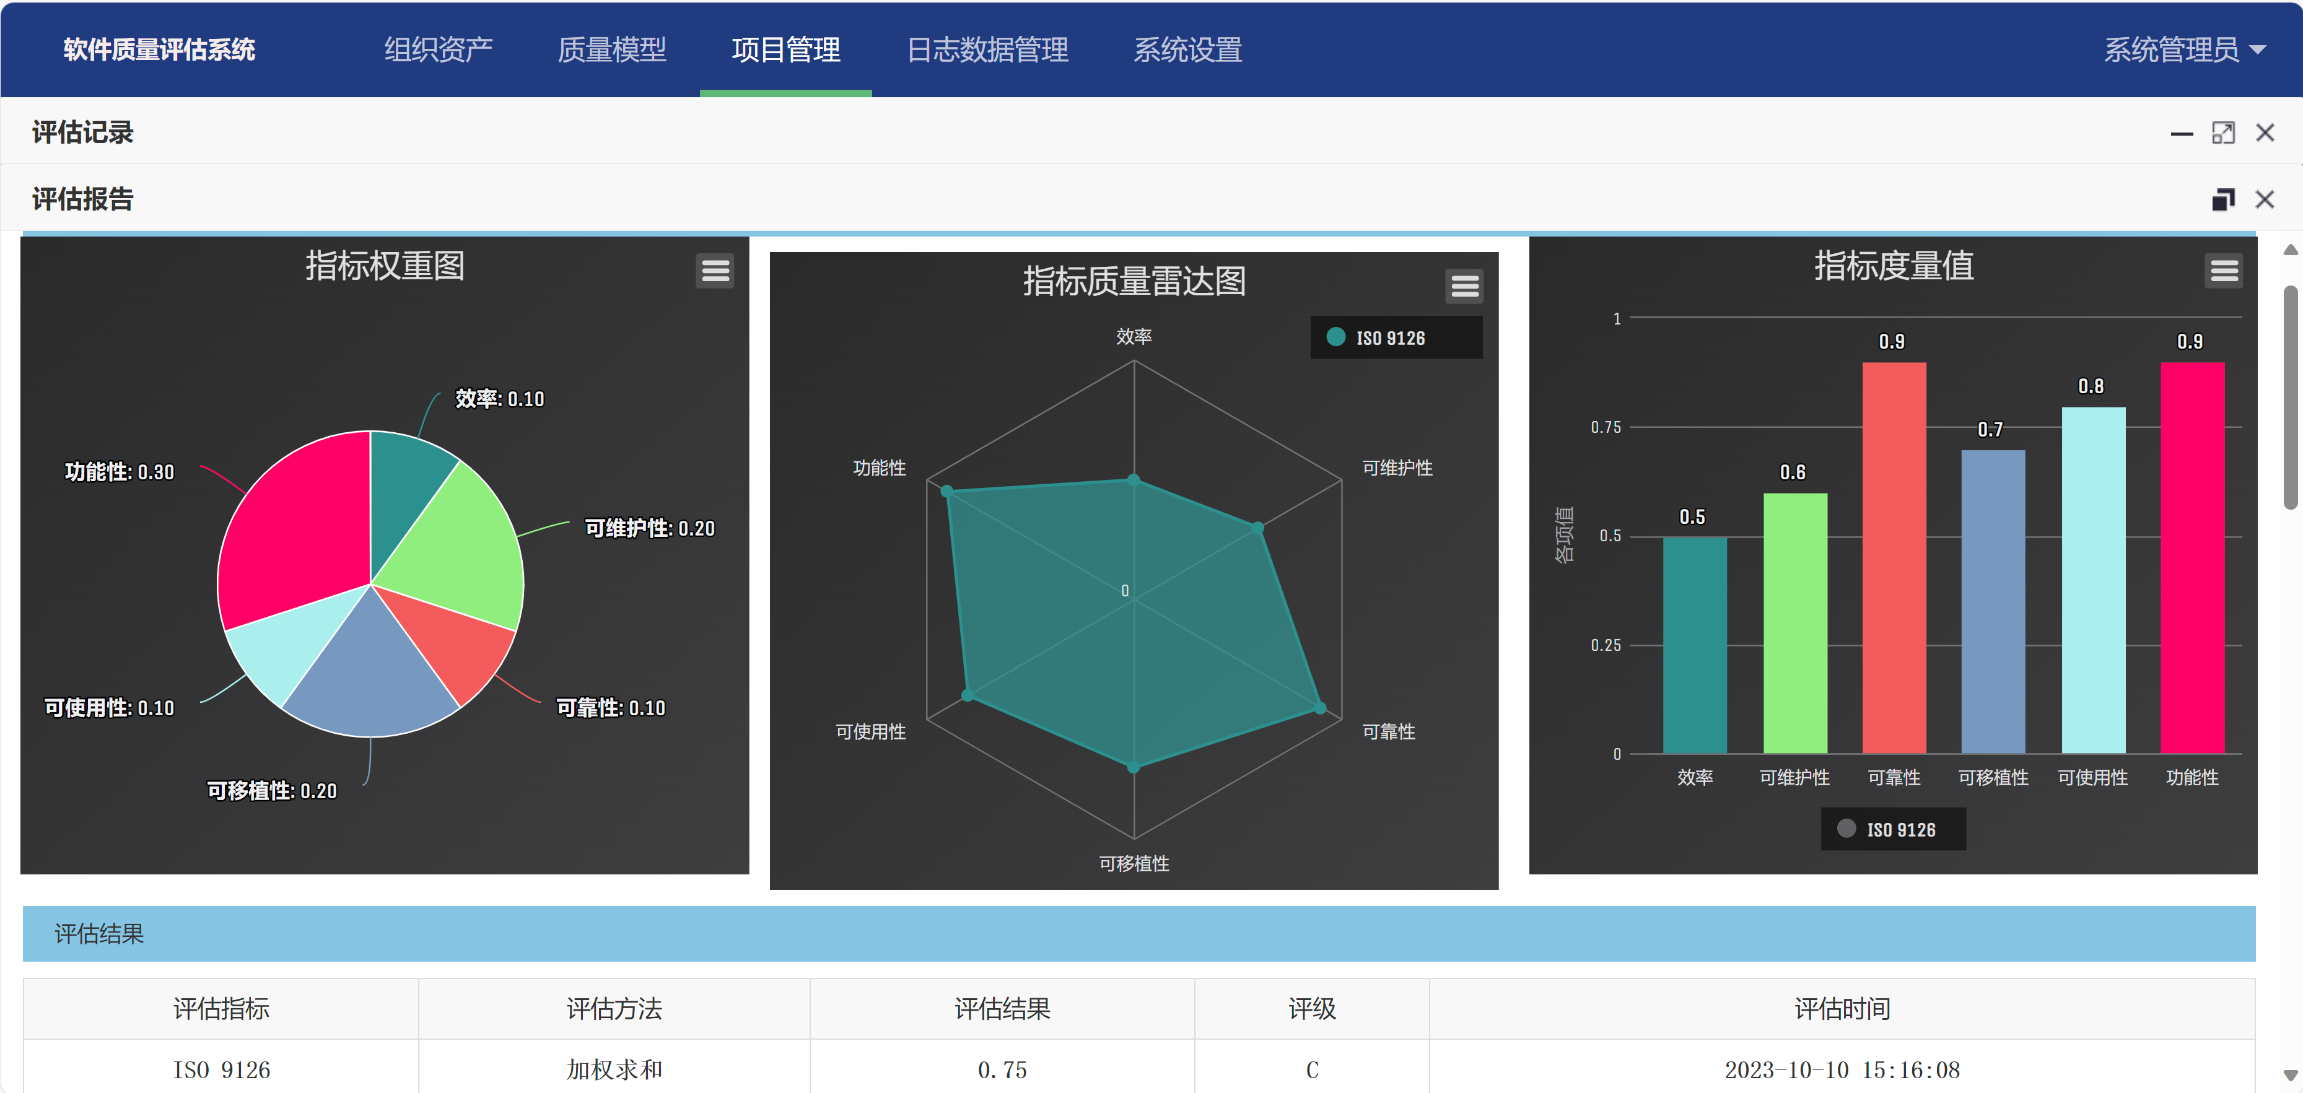Switch to the 组织资产 tab
This screenshot has height=1093, width=2303.
click(x=438, y=50)
